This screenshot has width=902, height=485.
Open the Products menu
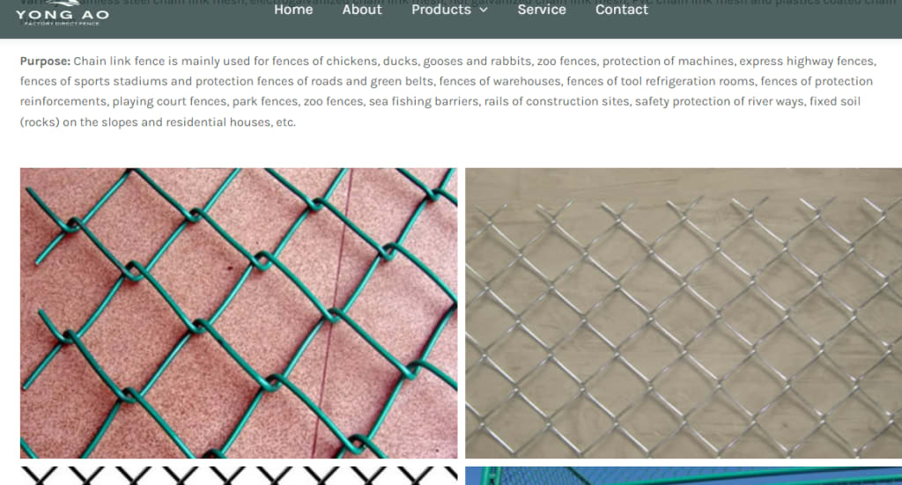[441, 10]
